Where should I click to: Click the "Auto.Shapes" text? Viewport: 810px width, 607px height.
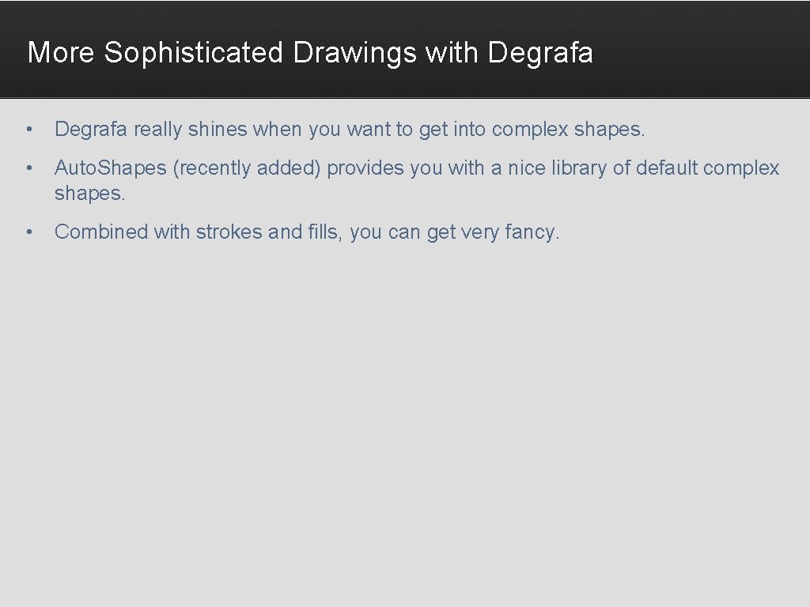[x=111, y=168]
